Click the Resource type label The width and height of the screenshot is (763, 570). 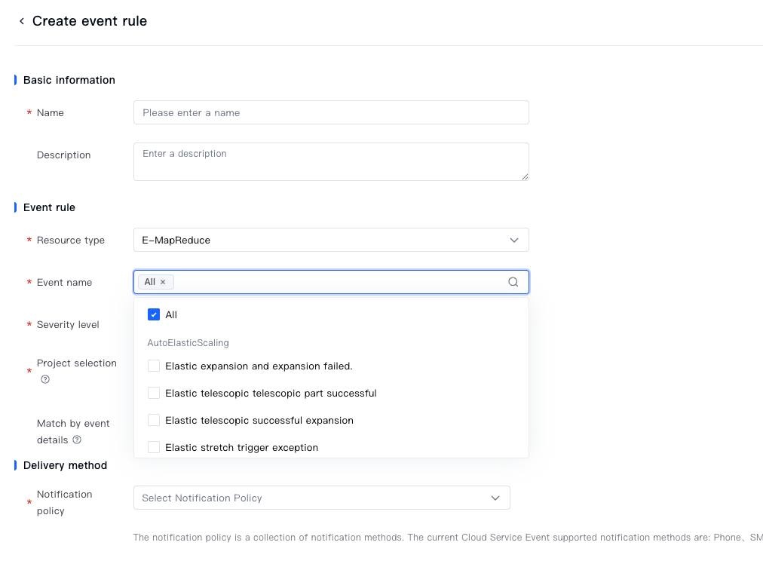tap(71, 240)
